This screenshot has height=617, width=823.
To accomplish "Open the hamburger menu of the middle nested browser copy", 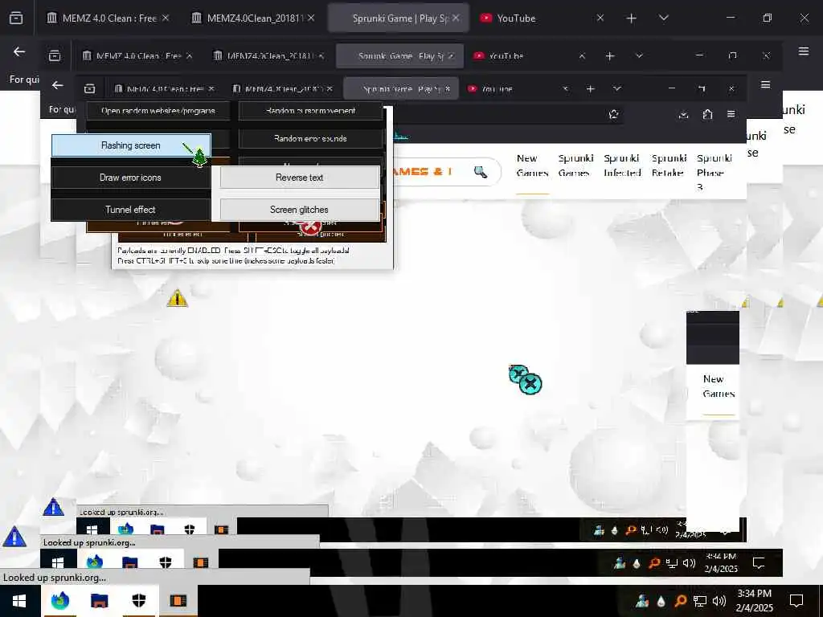I will click(765, 84).
